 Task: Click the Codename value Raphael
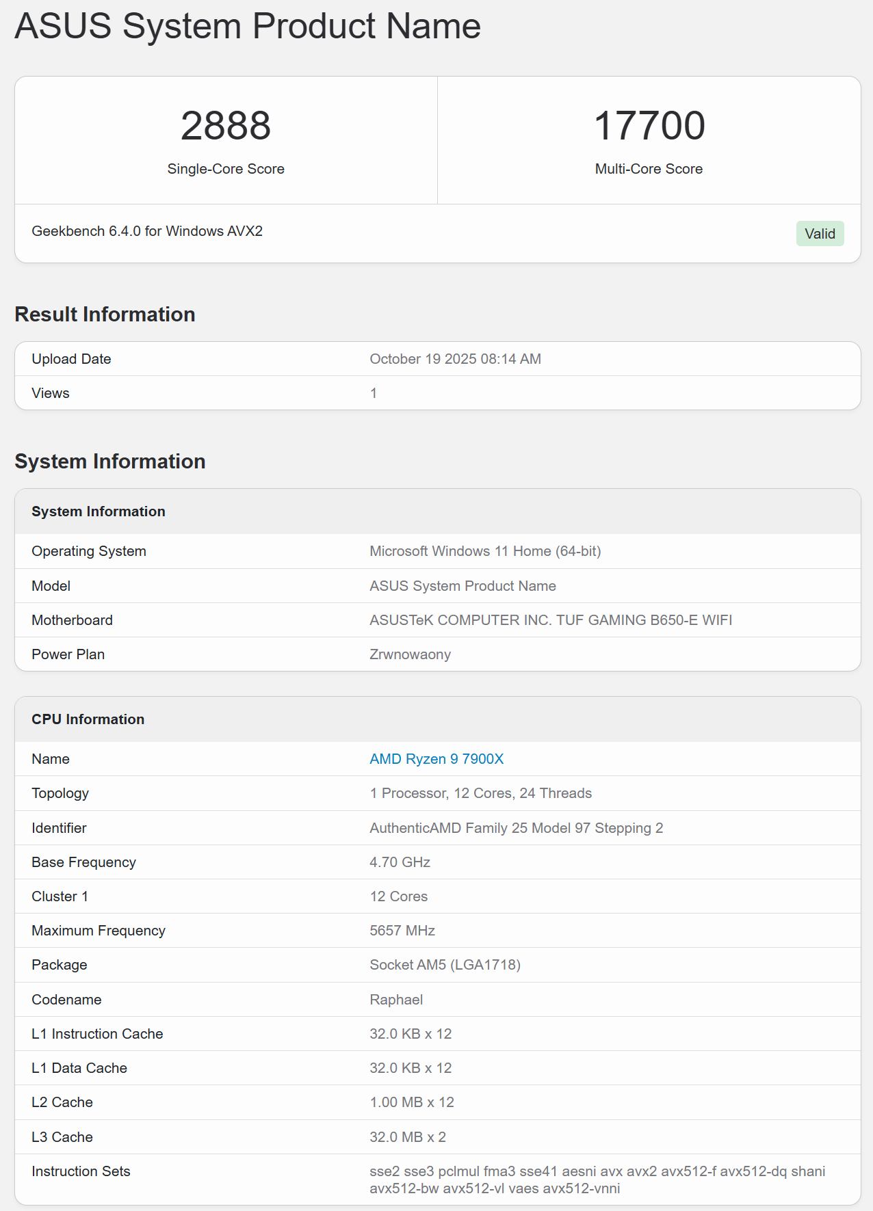click(396, 1000)
